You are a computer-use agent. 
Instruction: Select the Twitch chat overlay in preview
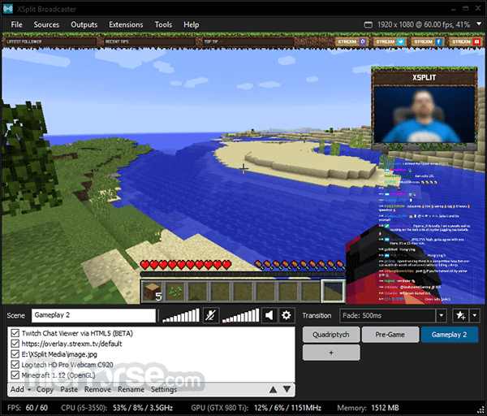coord(425,232)
